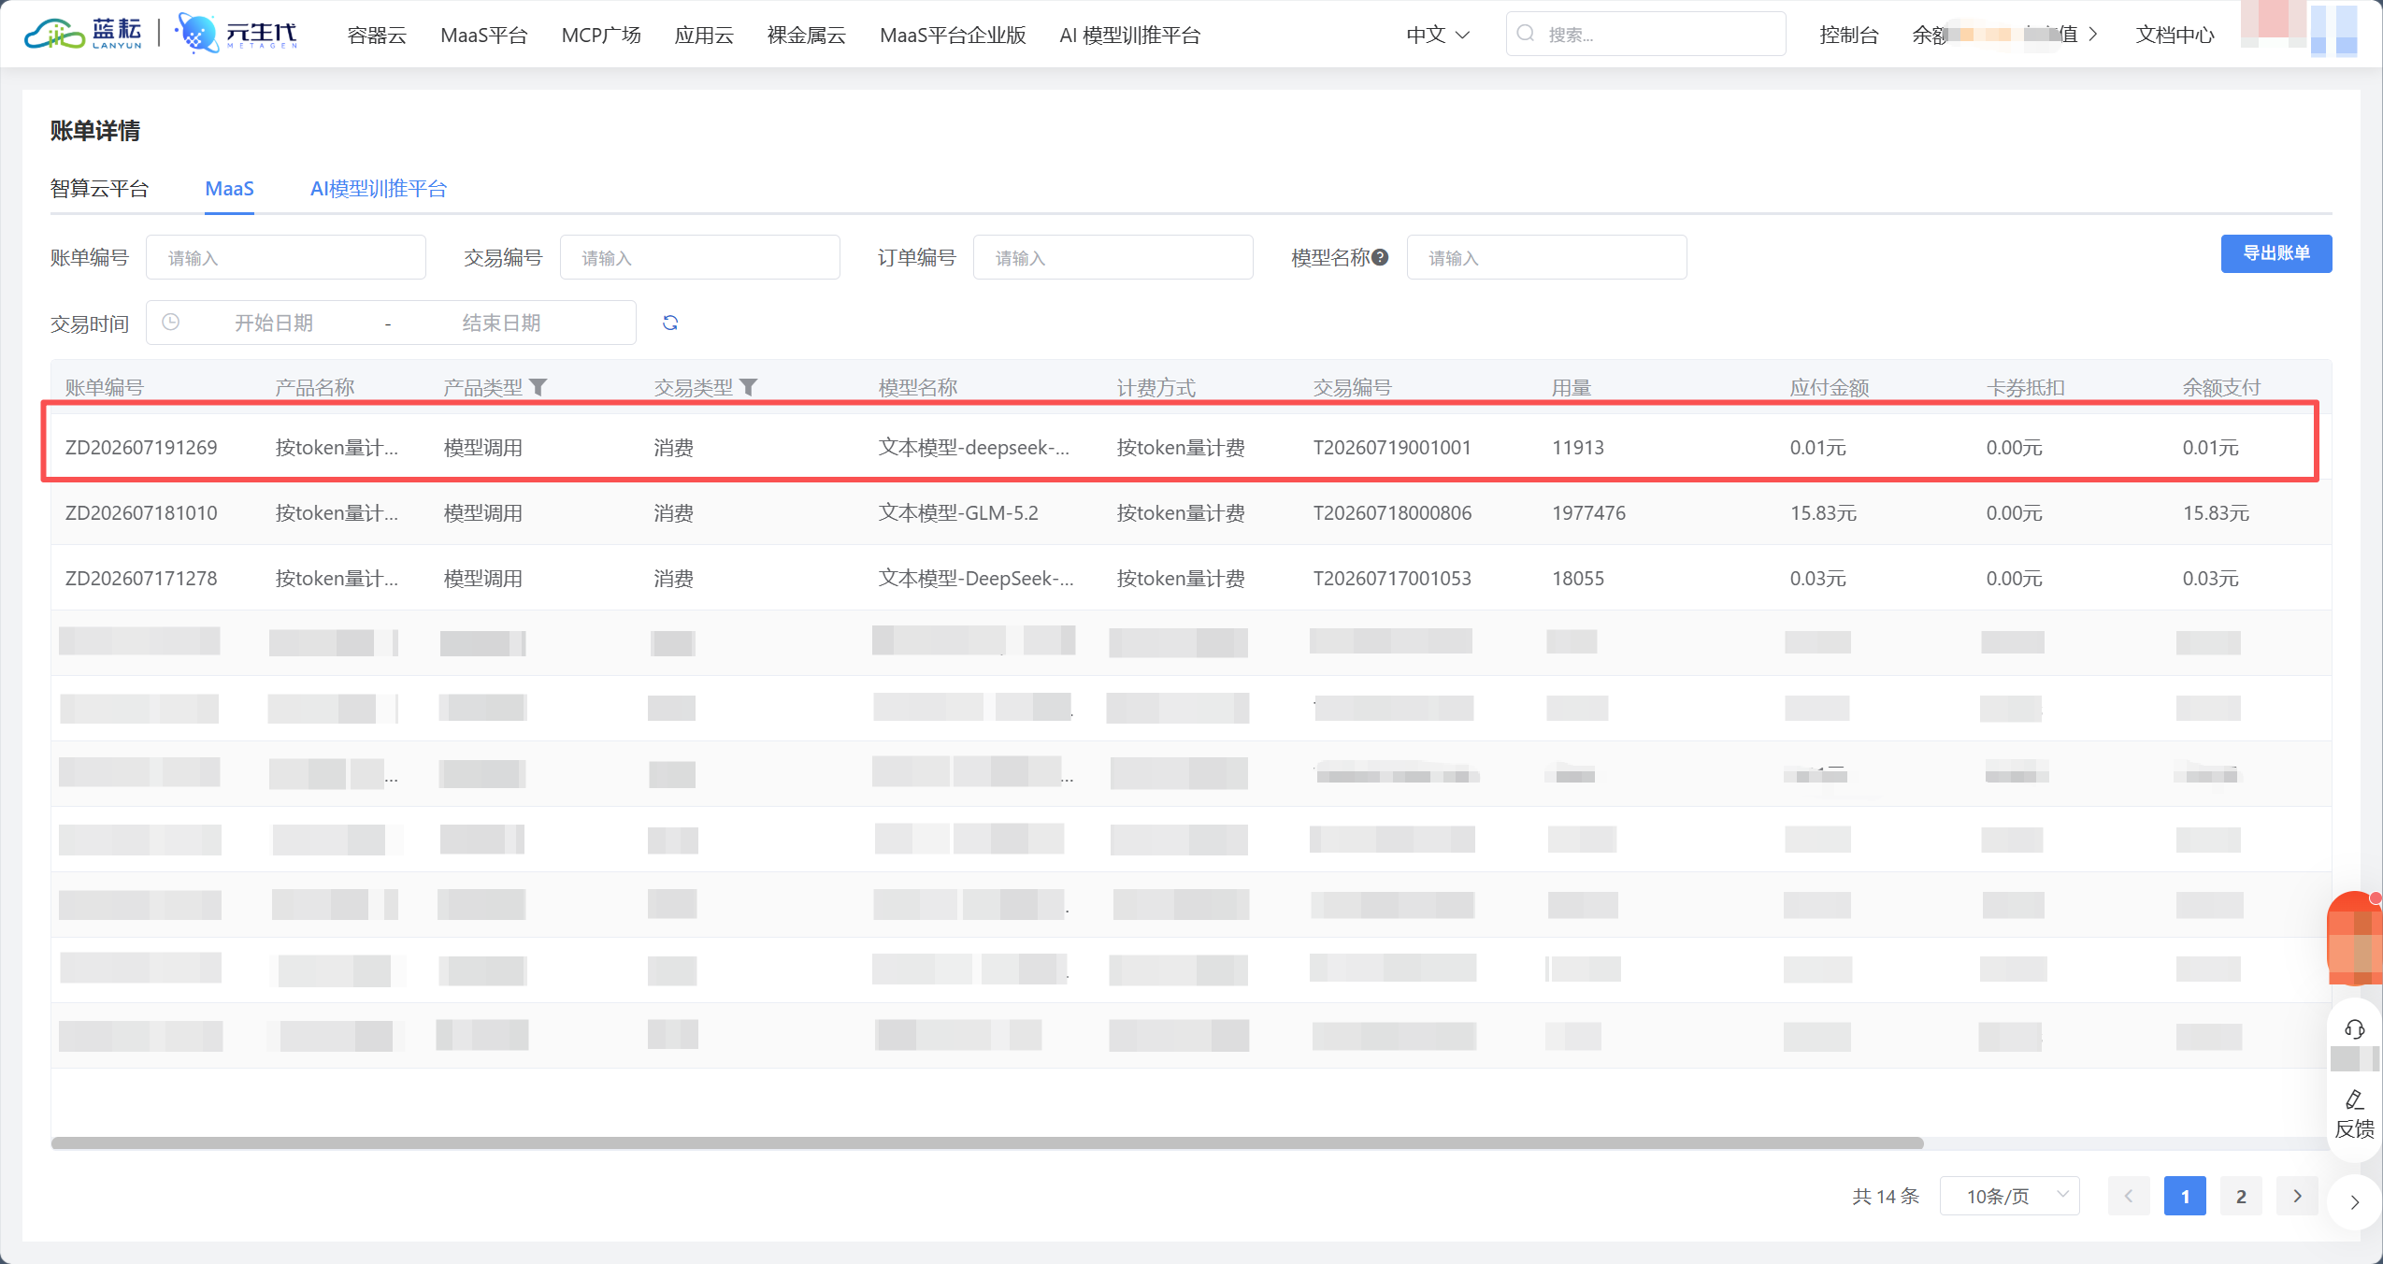The image size is (2383, 1264).
Task: Open 应用云 in top navigation
Action: 704,35
